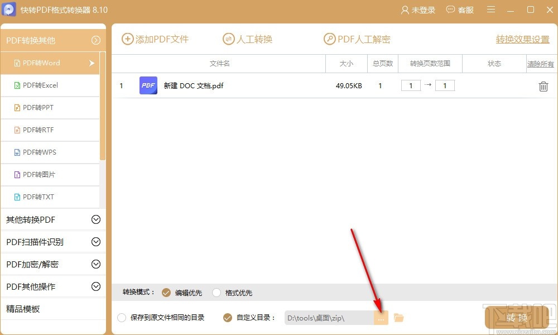This screenshot has height=335, width=558.
Task: Start conversion with the 转换 button
Action: coord(516,317)
